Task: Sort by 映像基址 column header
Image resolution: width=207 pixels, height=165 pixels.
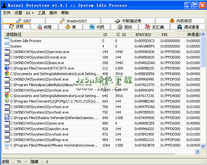Action: tap(192, 35)
